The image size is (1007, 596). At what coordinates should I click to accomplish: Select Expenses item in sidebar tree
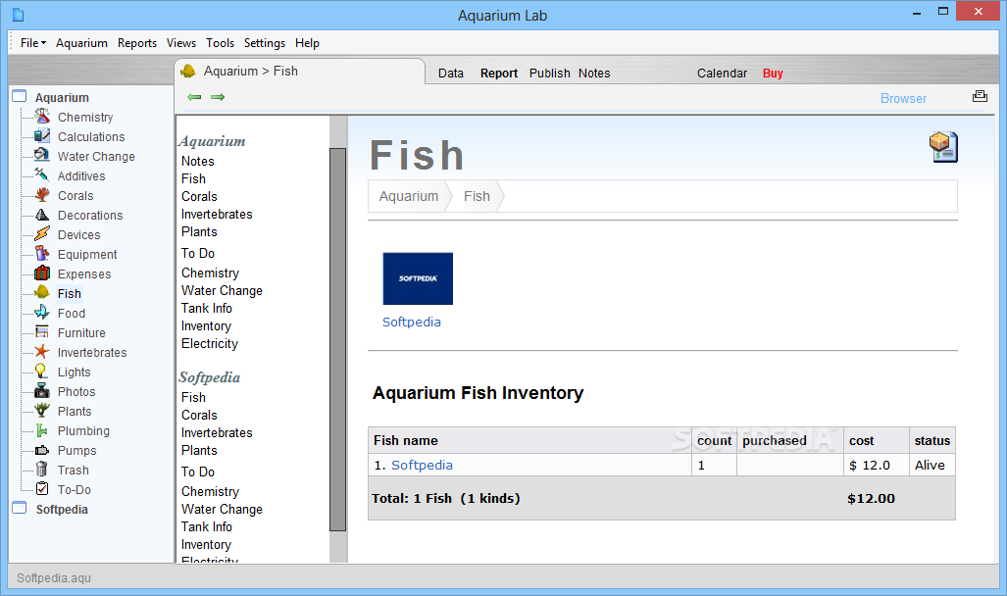[x=84, y=274]
